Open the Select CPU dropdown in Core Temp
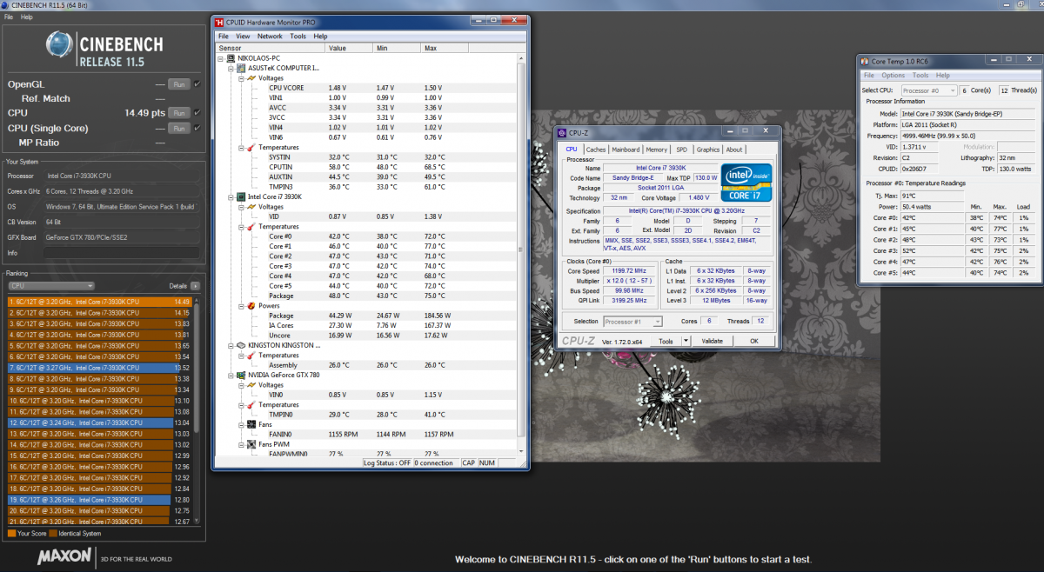Image resolution: width=1044 pixels, height=572 pixels. click(x=928, y=90)
